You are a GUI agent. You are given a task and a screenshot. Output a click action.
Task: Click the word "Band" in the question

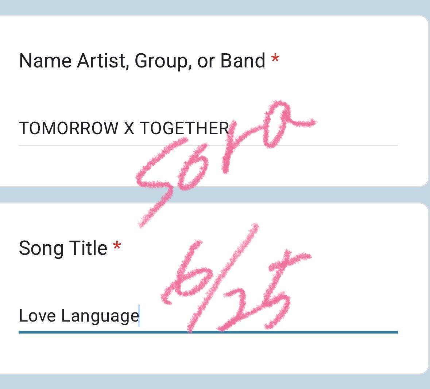click(243, 61)
